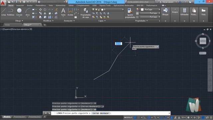Image resolution: width=213 pixels, height=120 pixels.
Task: Click Cerrar option in command line
Action: coord(96,113)
